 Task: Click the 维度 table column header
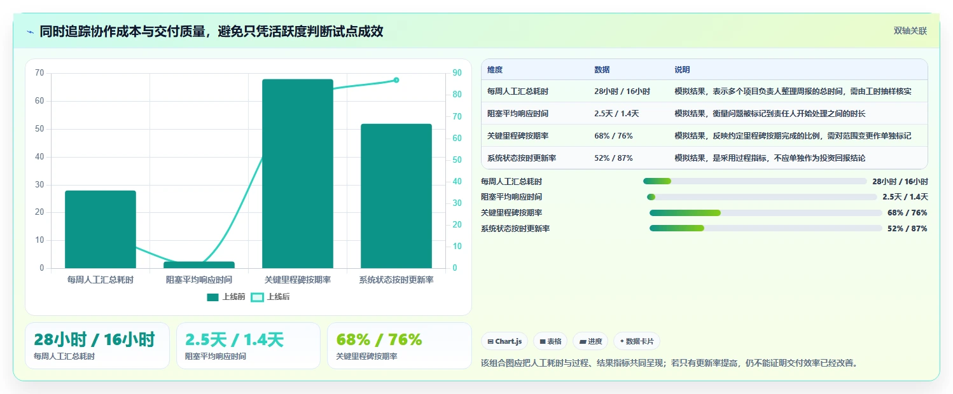coord(495,70)
